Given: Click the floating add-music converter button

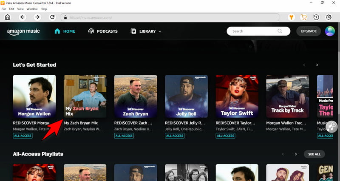Looking at the screenshot, I should [331, 127].
